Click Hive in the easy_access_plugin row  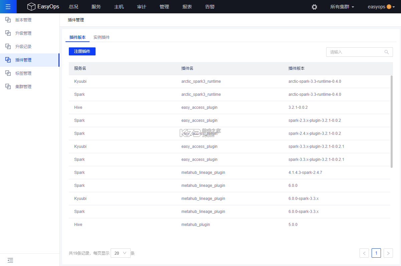78,107
